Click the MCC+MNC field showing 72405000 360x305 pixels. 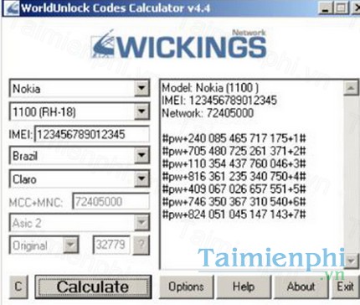click(111, 201)
